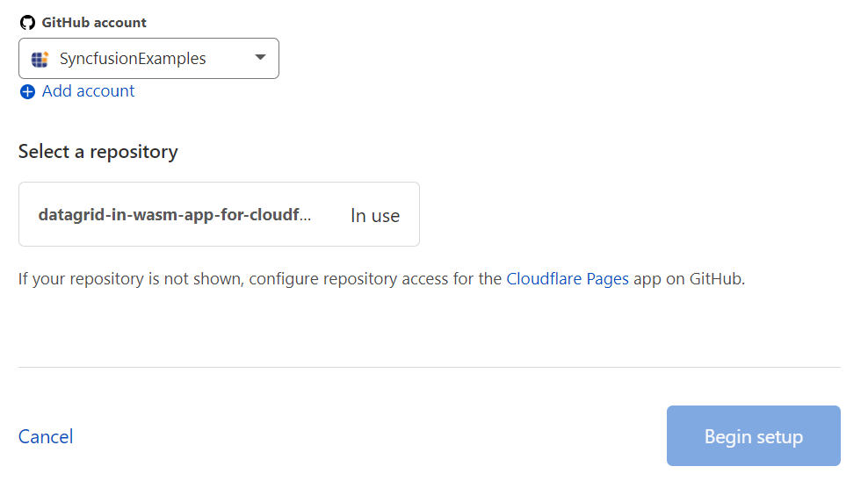The image size is (868, 488).
Task: Click 'app on GitHub' ending the help sentence
Action: click(689, 279)
